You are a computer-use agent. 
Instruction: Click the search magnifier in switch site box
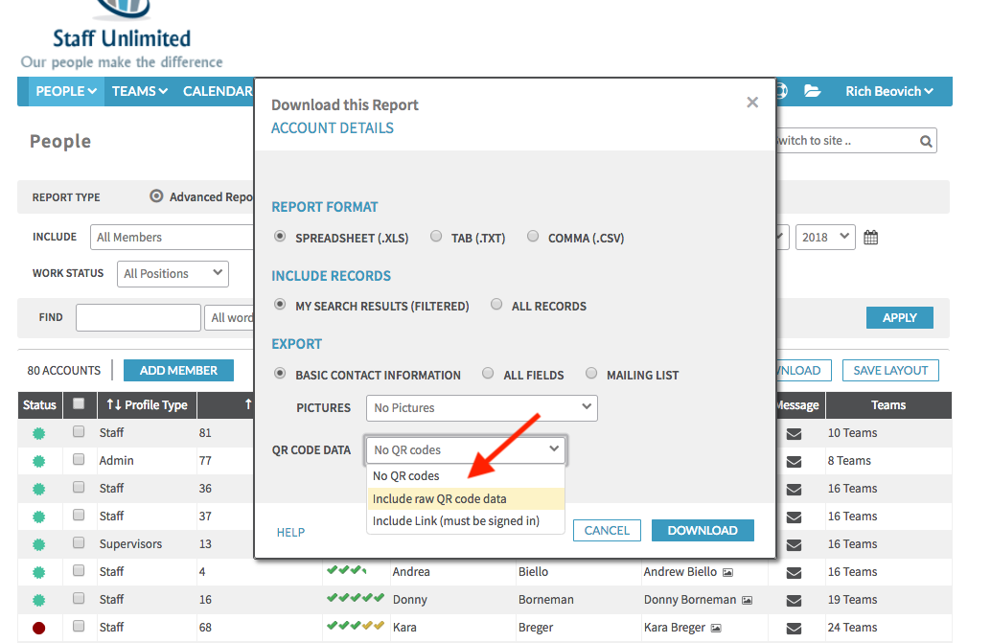pos(926,141)
